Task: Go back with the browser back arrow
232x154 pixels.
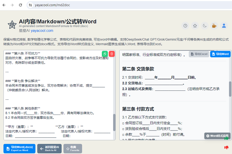Action: tap(4, 5)
